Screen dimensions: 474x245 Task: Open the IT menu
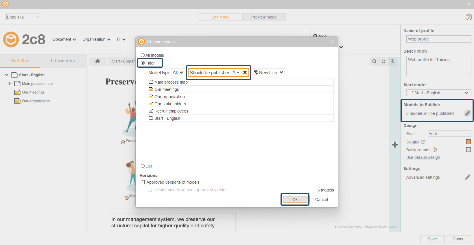121,39
